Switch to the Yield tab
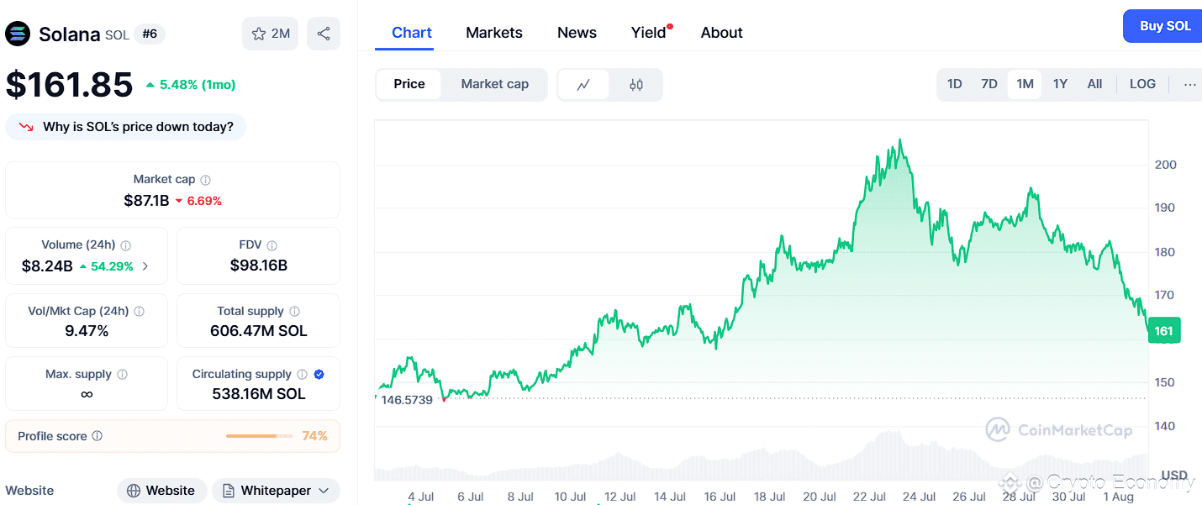The height and width of the screenshot is (505, 1202). pyautogui.click(x=649, y=33)
